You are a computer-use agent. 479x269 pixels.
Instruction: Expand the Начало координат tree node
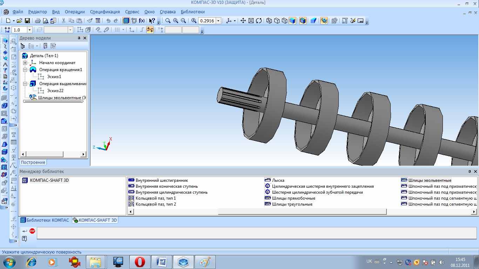tap(25, 63)
